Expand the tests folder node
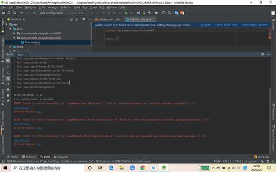Image resolution: width=276 pixels, height=172 pixels. [10, 47]
